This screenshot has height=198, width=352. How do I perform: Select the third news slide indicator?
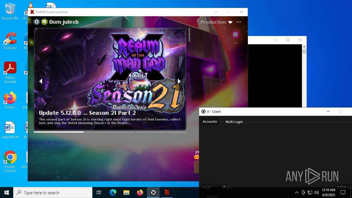[161, 132]
